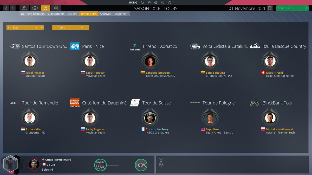
Task: Open Christophe Rong Tour de Suisse winner link
Action: tap(157, 129)
